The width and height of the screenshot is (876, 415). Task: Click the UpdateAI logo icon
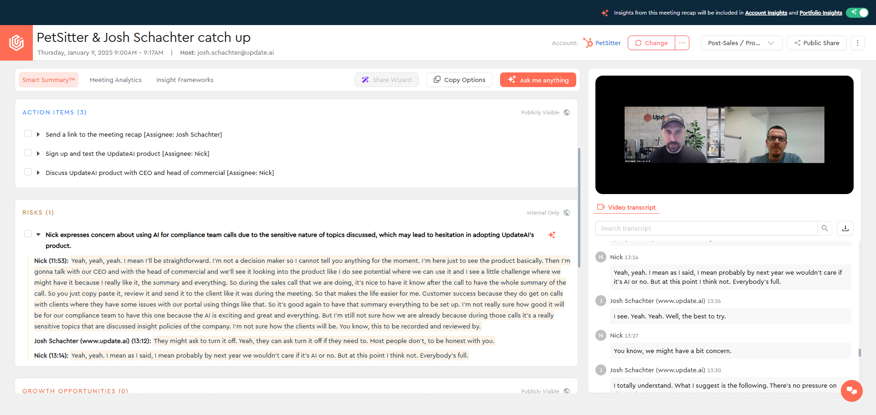point(16,43)
